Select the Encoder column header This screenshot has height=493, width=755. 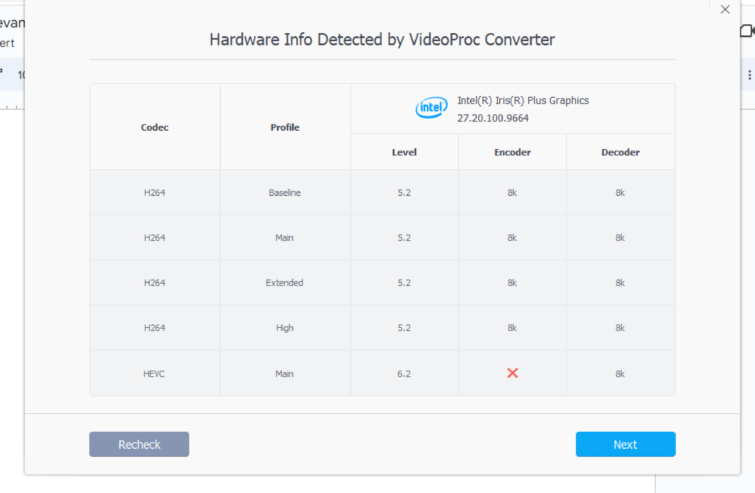[512, 152]
